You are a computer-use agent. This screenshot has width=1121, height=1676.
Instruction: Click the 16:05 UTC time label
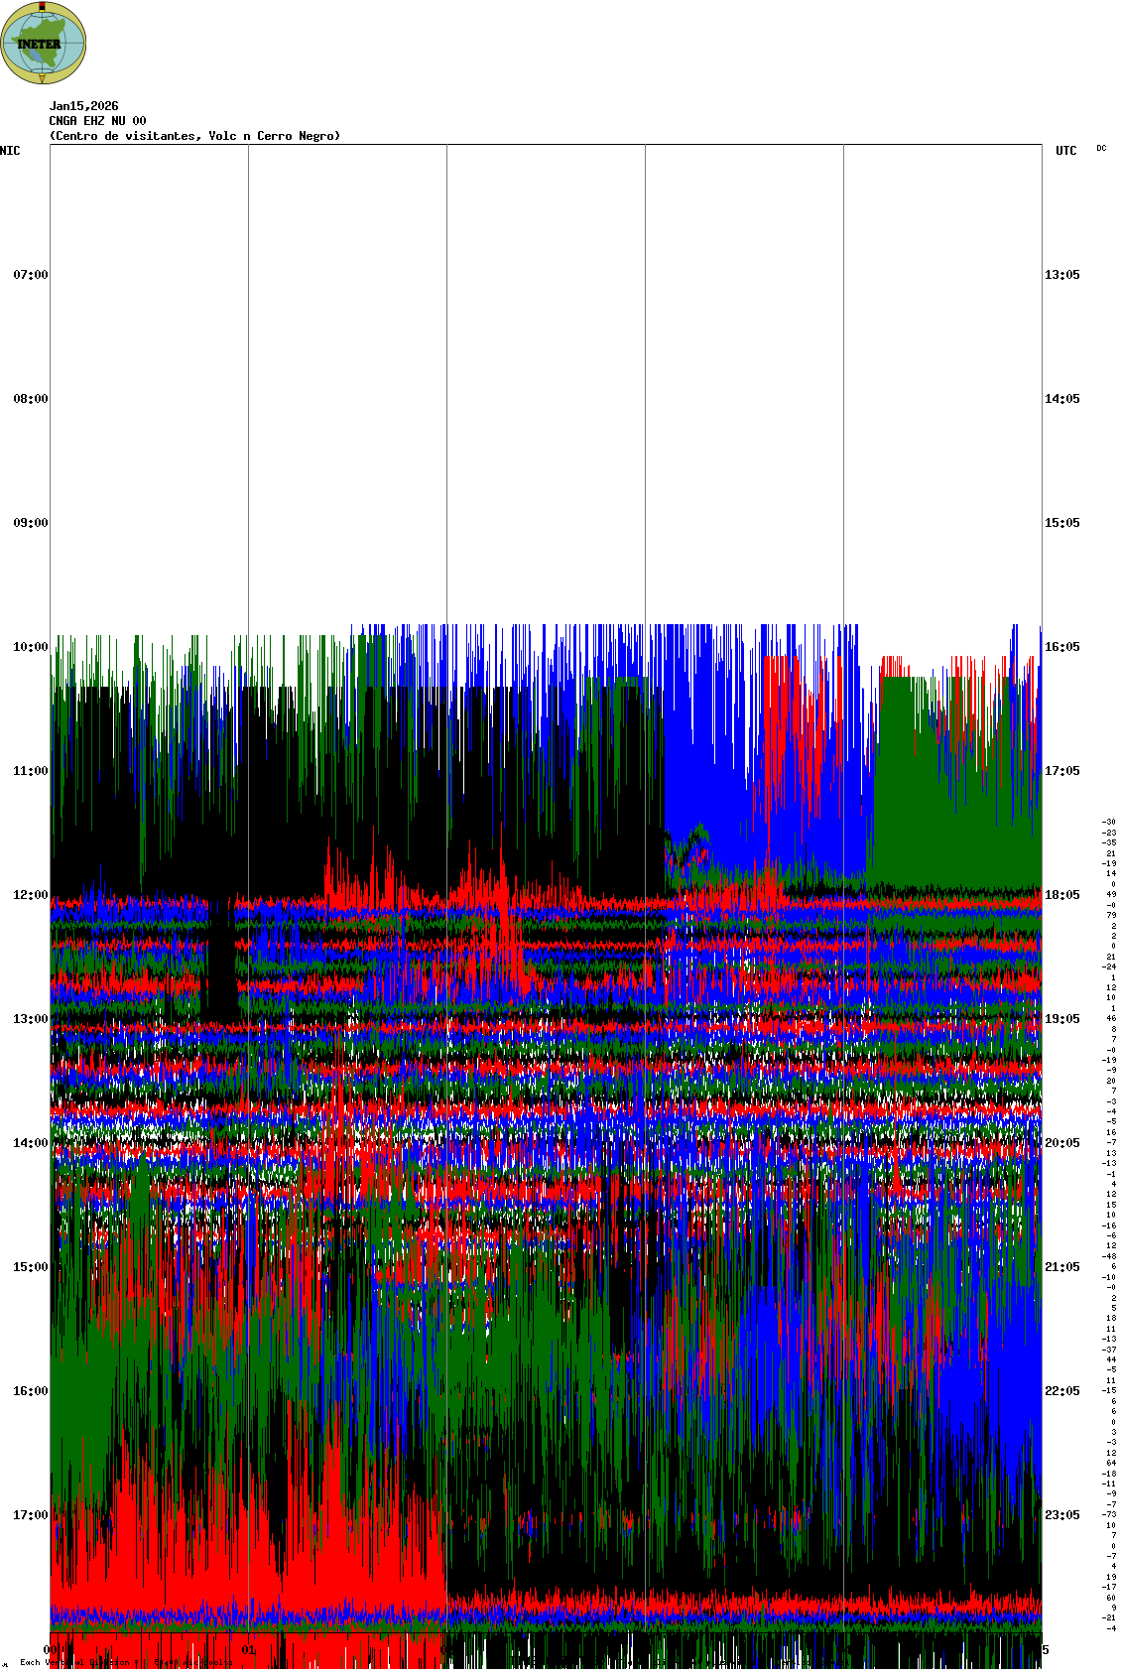tap(1061, 647)
